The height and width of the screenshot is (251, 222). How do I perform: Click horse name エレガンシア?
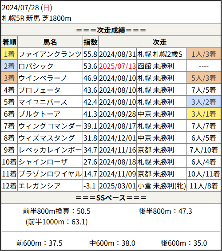(40, 186)
